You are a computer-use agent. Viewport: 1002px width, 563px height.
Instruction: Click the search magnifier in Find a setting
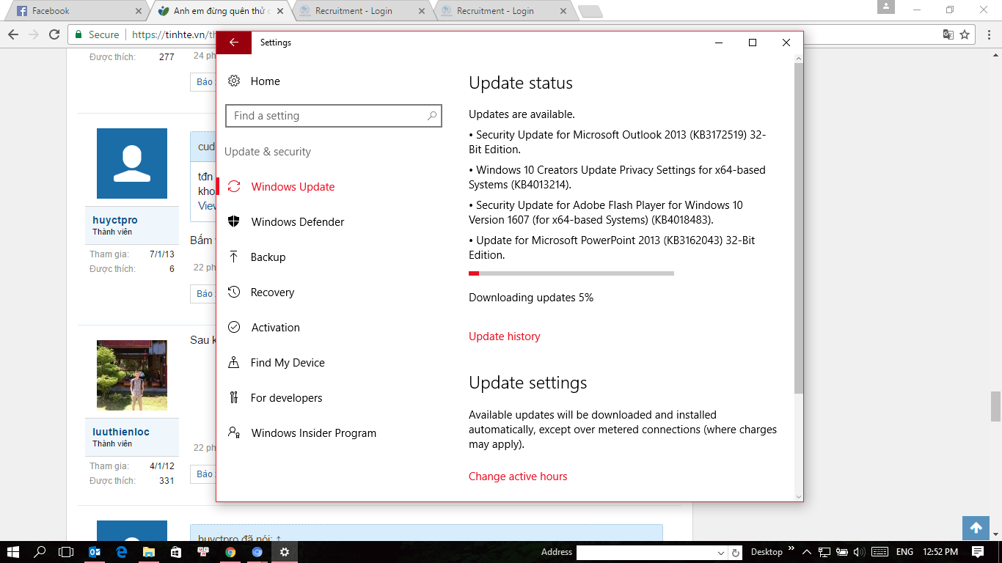pos(432,116)
